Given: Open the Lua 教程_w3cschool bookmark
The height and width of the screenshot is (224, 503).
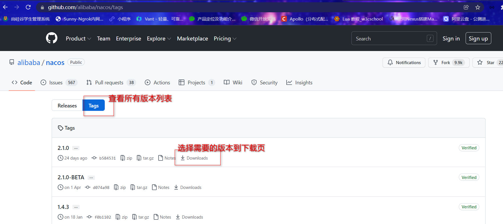Looking at the screenshot, I should [359, 19].
